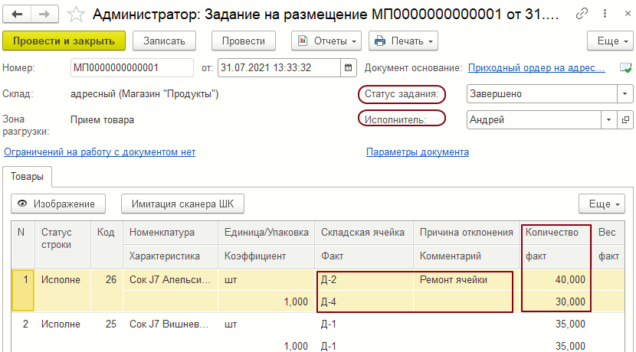Click the Складская ячейка column header

click(x=364, y=233)
